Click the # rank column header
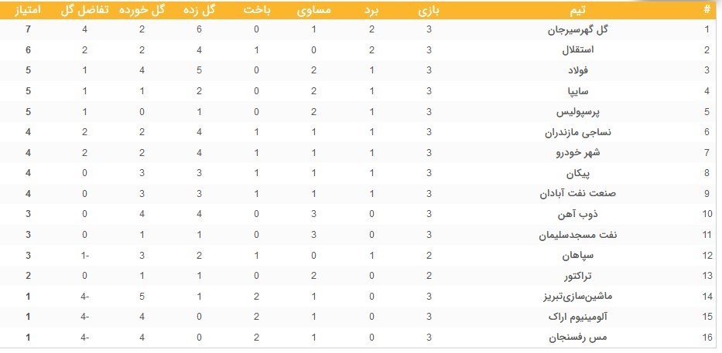 coord(707,11)
